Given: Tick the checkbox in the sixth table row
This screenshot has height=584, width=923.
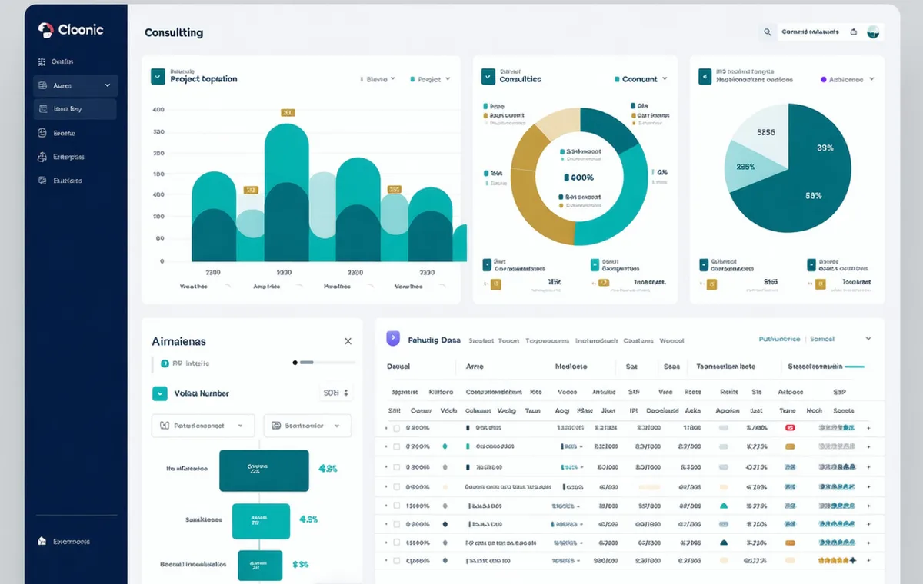Looking at the screenshot, I should 397,524.
